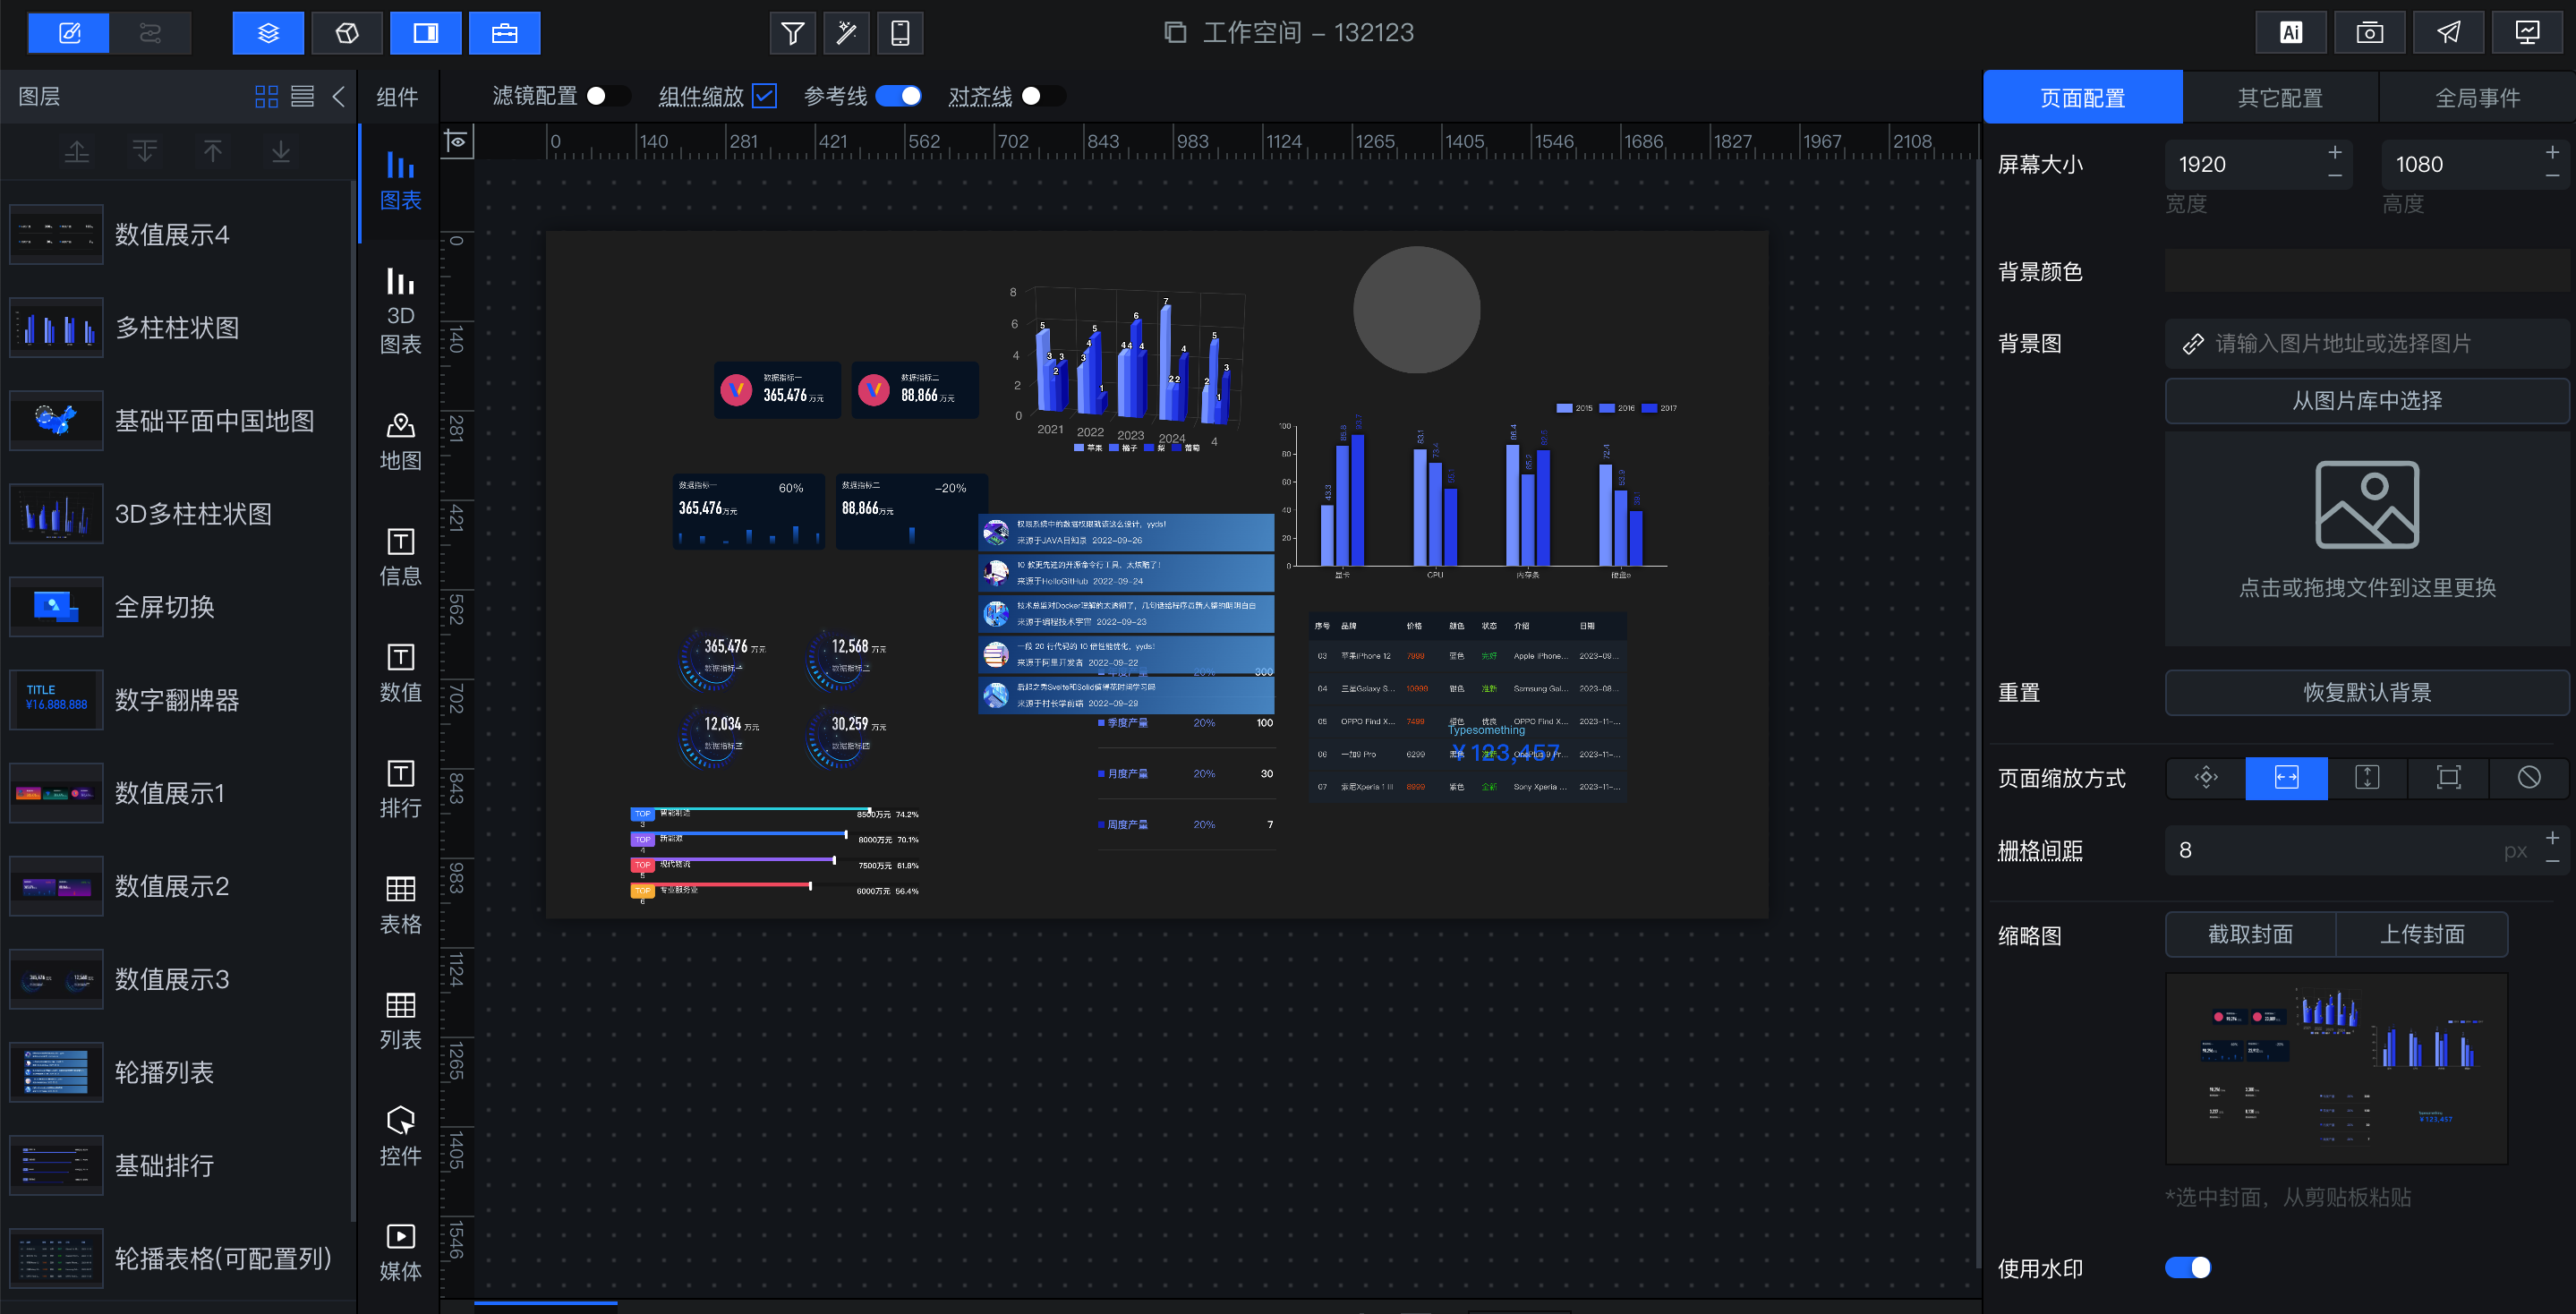The image size is (2576, 1314).
Task: Collapse the 图层 panel with chevron
Action: (x=338, y=96)
